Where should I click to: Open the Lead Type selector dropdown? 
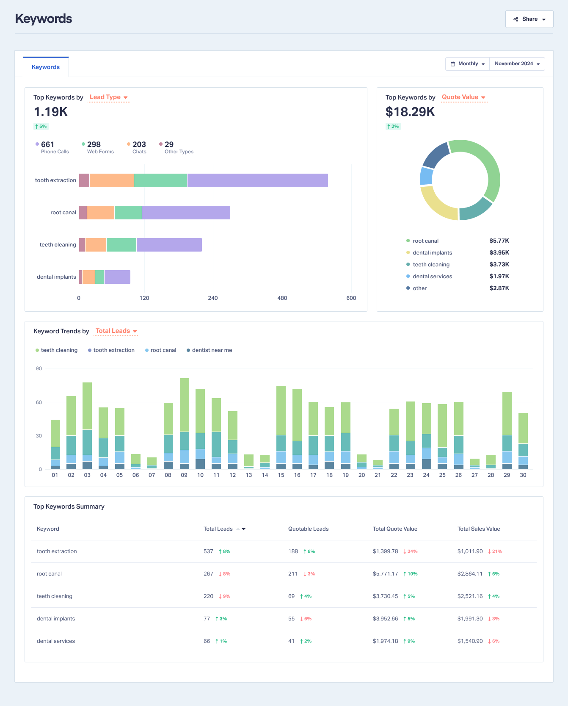pyautogui.click(x=109, y=97)
